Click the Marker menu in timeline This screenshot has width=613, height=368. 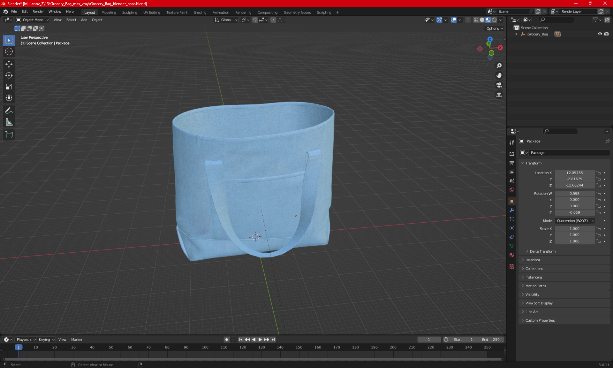[x=77, y=340]
